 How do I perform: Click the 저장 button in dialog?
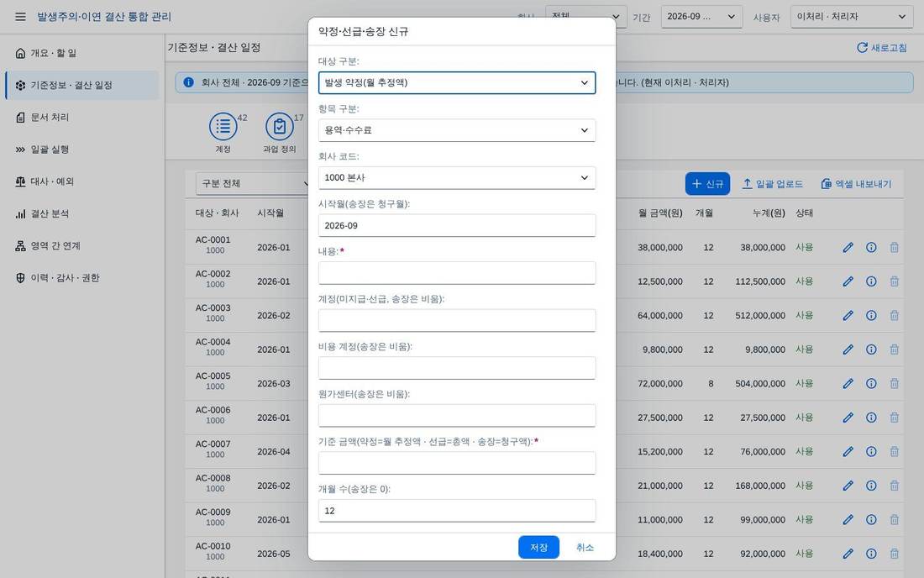coord(538,548)
